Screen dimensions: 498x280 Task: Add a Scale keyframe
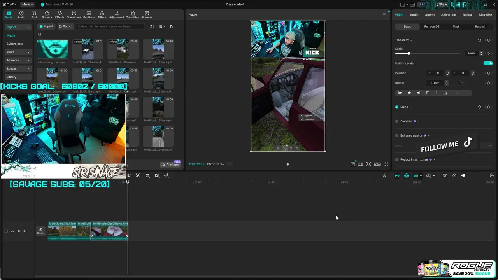click(489, 53)
